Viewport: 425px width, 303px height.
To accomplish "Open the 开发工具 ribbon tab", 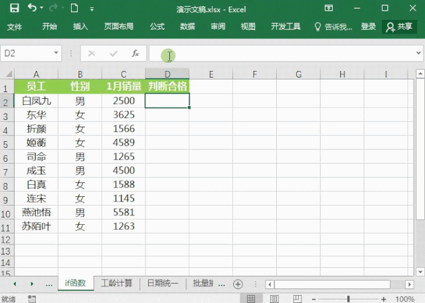I will click(x=286, y=27).
